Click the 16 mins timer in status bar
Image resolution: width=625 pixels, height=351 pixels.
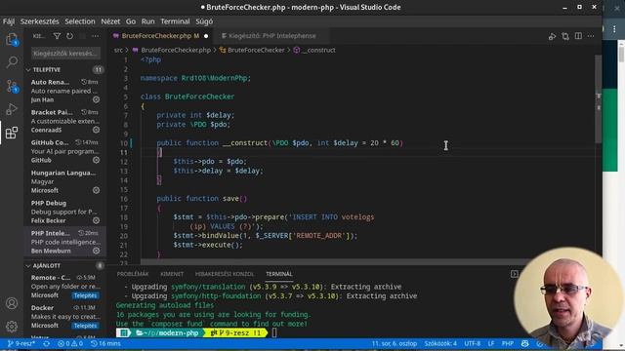(x=105, y=343)
